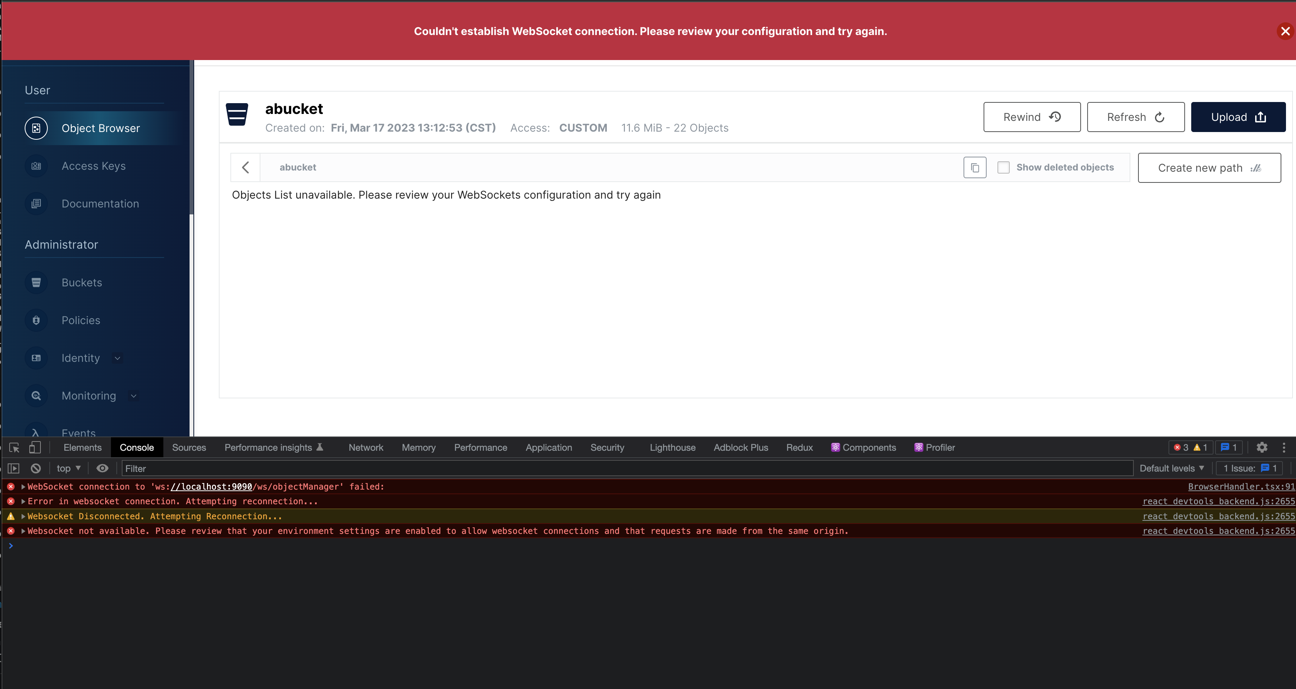Open Access Keys in the sidebar
Image resolution: width=1296 pixels, height=689 pixels.
coord(94,166)
